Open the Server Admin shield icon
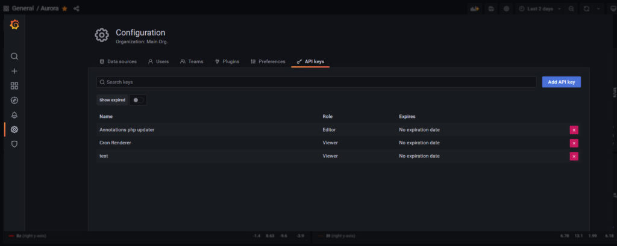The image size is (617, 246). (14, 144)
